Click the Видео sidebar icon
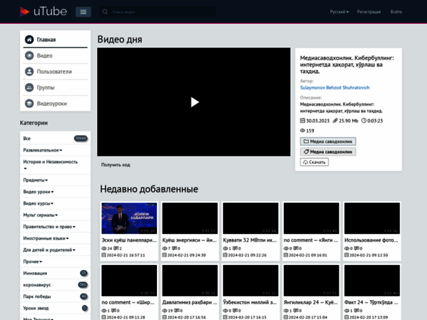Viewport: 427px width, 320px height. [30, 56]
